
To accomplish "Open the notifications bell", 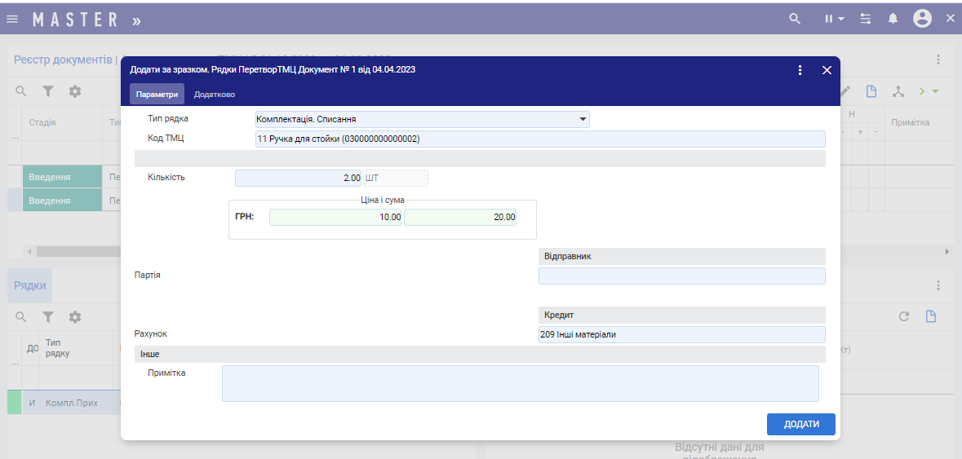I will click(x=893, y=19).
